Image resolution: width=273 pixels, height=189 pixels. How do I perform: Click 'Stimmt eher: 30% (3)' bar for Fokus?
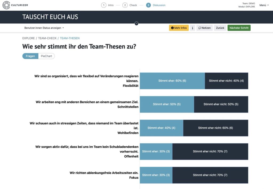coord(156,175)
